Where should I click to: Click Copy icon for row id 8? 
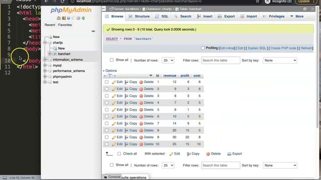[x=126, y=130]
